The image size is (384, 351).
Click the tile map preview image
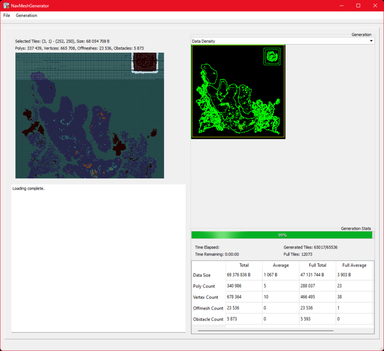pos(90,116)
